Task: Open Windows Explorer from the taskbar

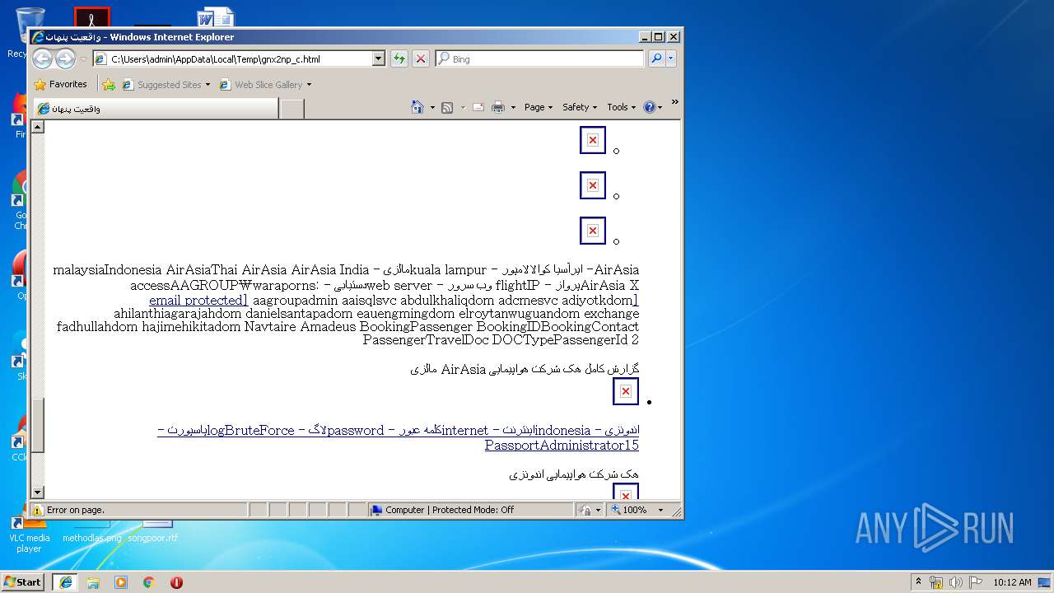Action: tap(93, 582)
